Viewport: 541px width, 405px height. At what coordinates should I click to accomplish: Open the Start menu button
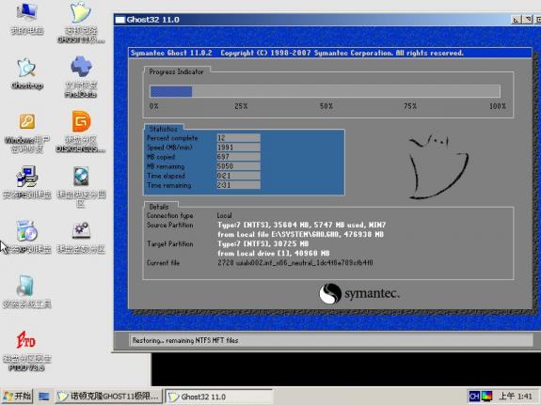17,396
